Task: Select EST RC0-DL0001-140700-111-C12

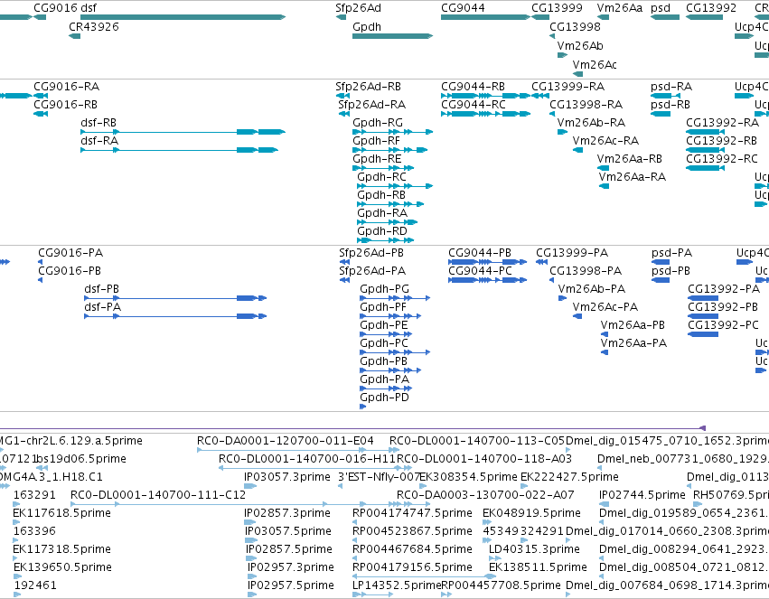Action: coord(158,495)
